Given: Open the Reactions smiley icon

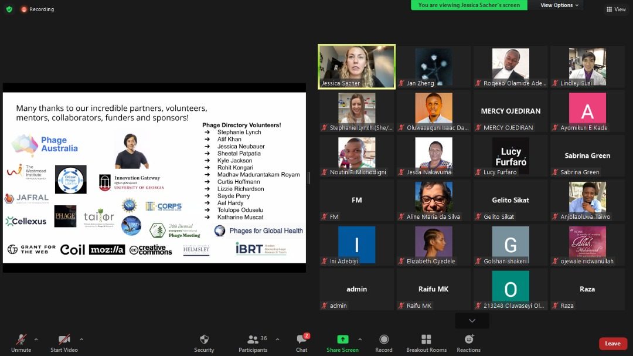Looking at the screenshot, I should pyautogui.click(x=469, y=339).
